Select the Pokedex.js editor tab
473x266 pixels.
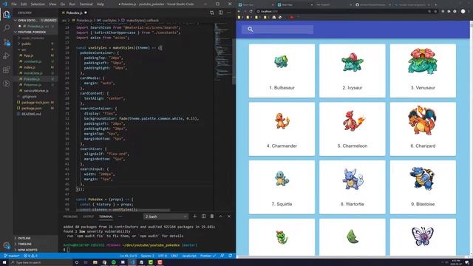[74, 13]
